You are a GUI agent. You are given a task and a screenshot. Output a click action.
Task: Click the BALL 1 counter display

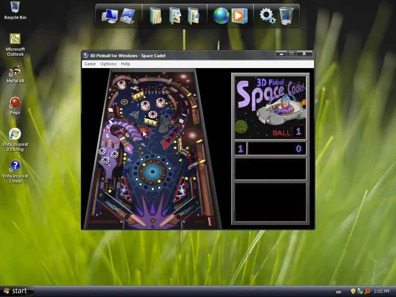[x=288, y=132]
